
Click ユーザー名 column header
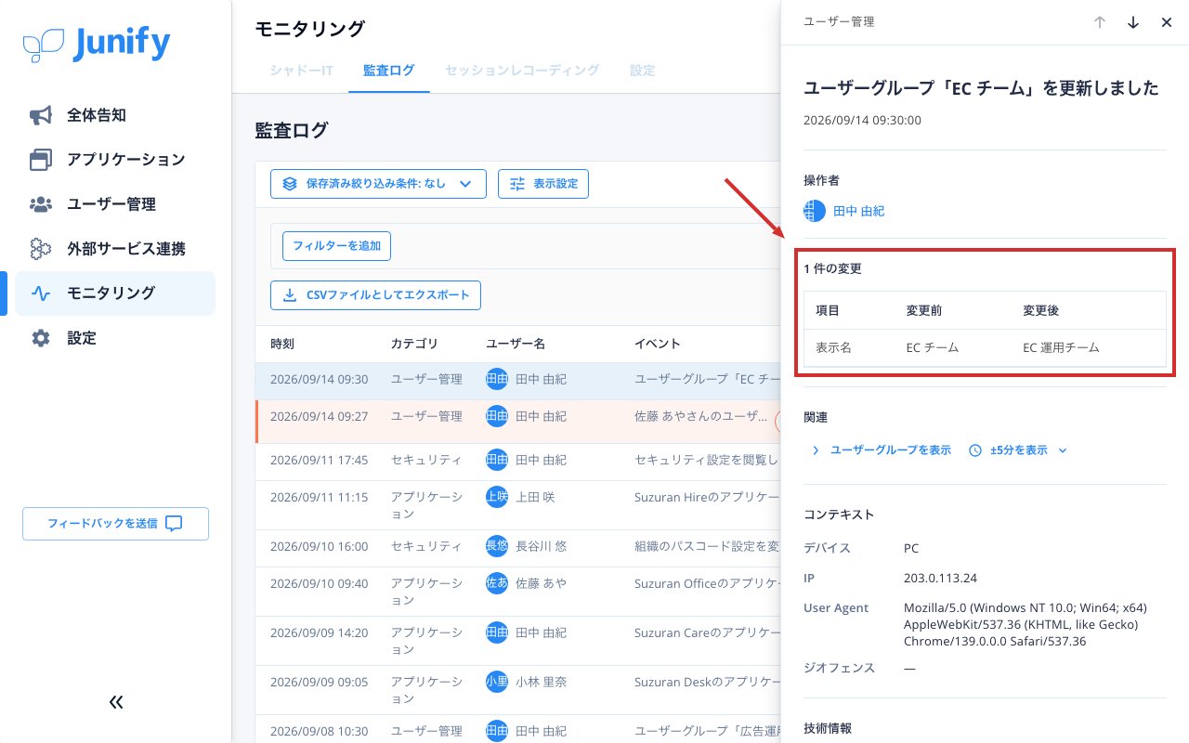tap(516, 344)
